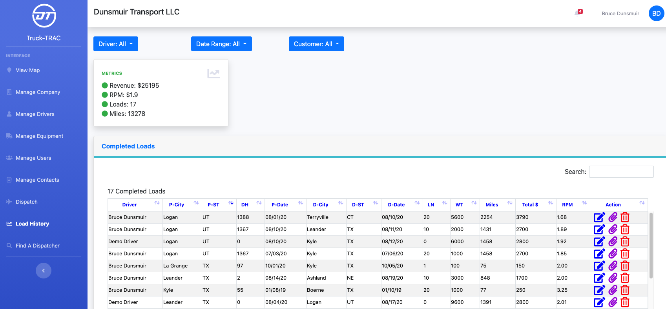Open the Driver: All dropdown

116,44
